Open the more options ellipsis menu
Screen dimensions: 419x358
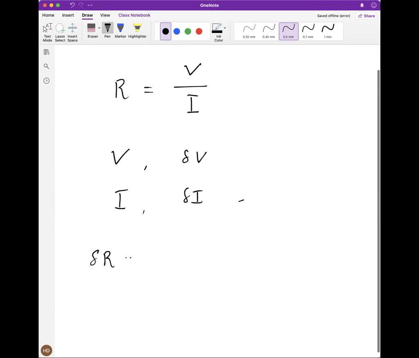[x=89, y=5]
